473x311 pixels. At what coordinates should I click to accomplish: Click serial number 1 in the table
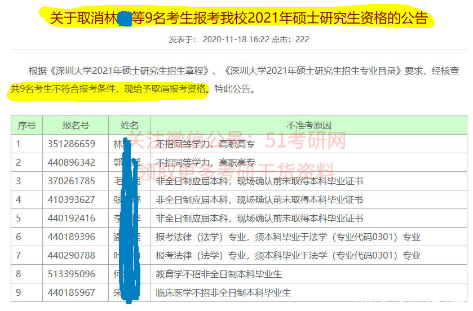[x=19, y=144]
